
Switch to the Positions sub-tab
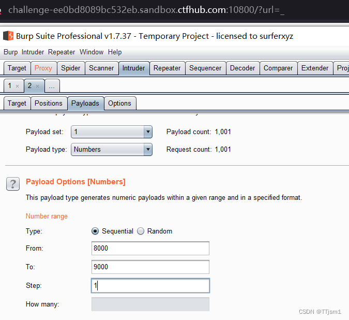click(x=49, y=103)
